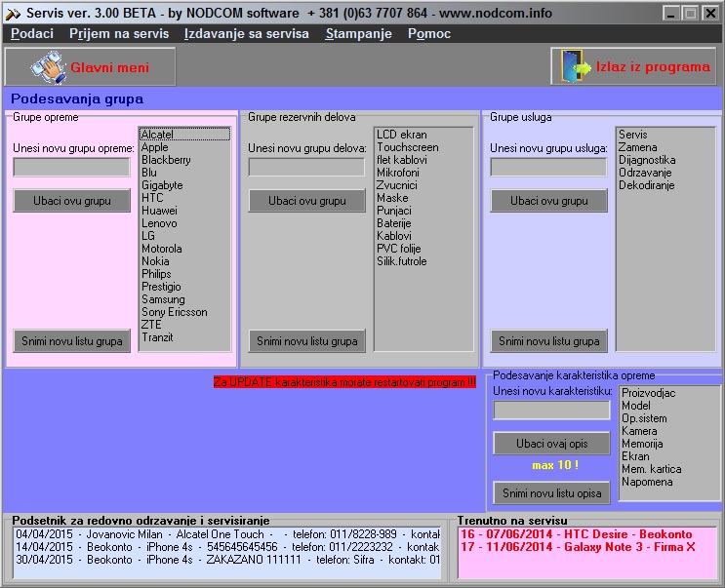Select Mikrofoni in spare parts list
This screenshot has height=588, width=725.
point(423,173)
